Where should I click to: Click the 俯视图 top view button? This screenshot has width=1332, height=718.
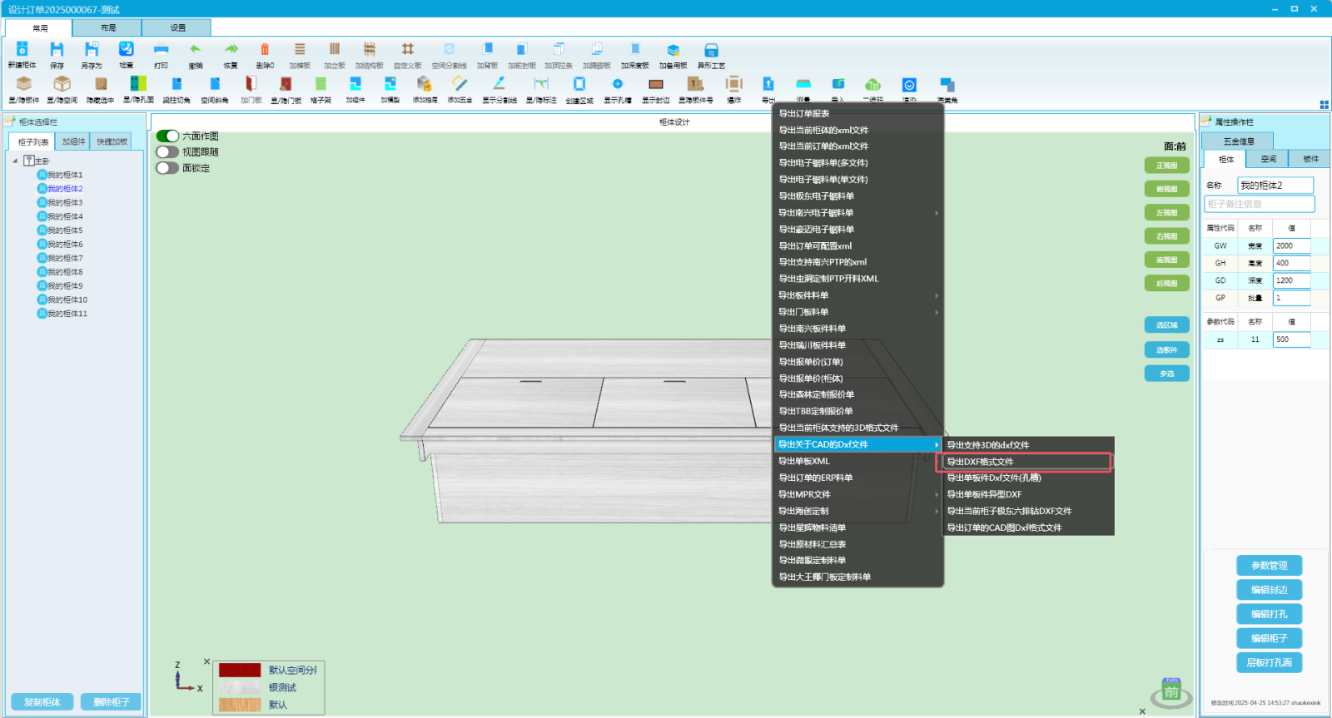point(1166,189)
